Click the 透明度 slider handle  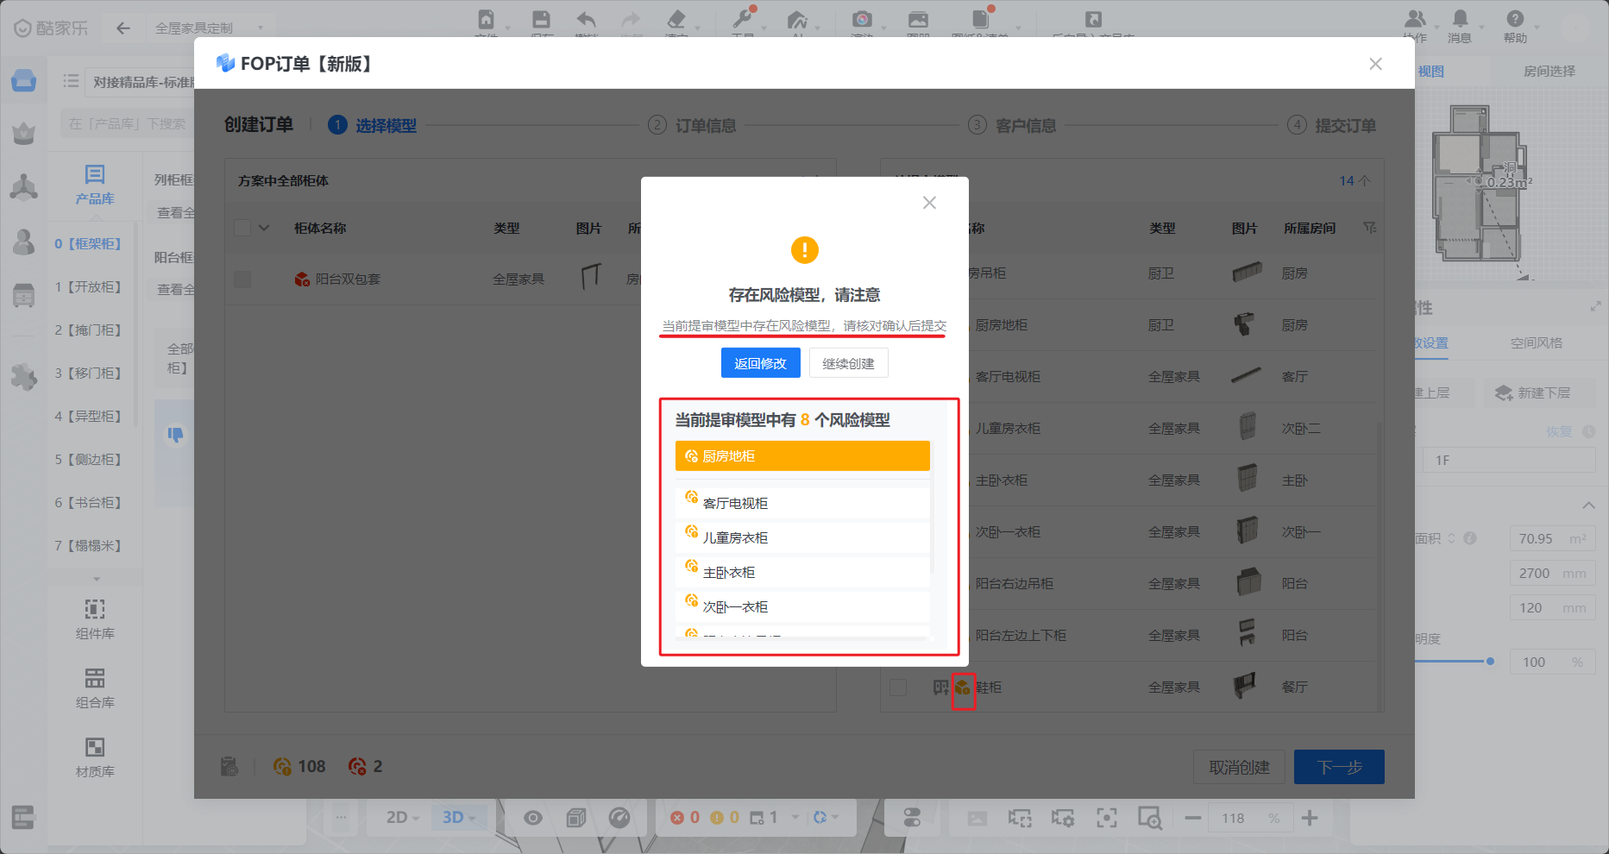[1490, 662]
